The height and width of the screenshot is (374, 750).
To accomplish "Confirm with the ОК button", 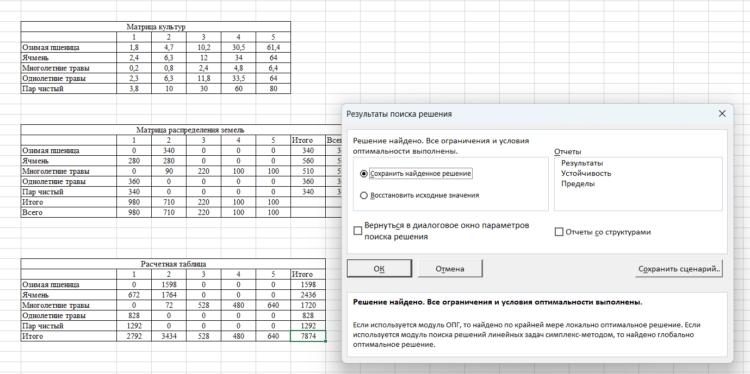I will tap(379, 269).
